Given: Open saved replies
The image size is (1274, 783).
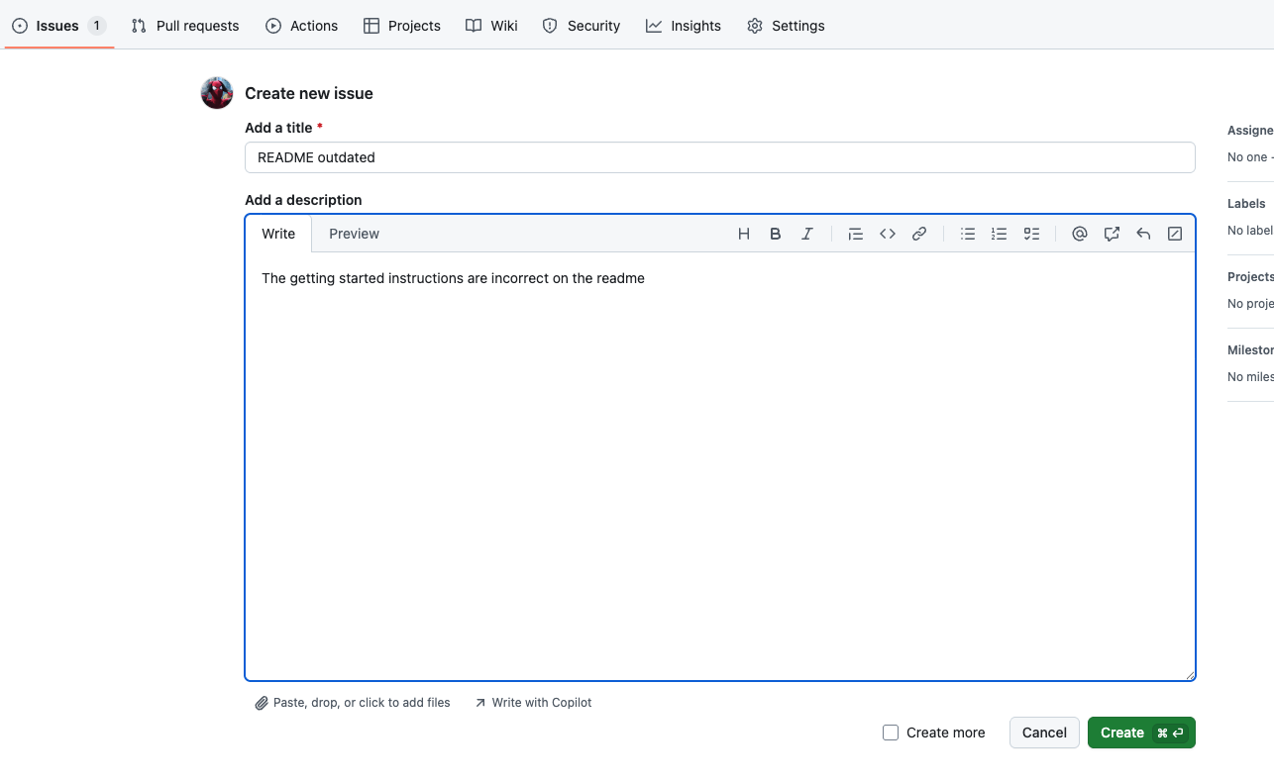Looking at the screenshot, I should coord(1143,234).
